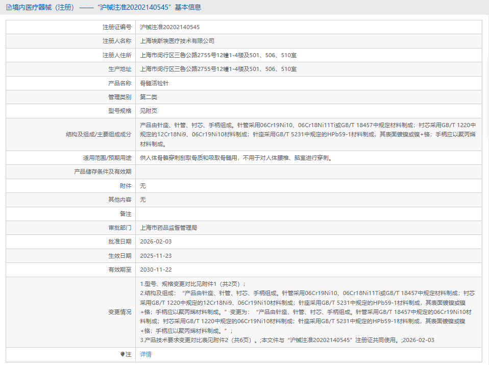Click the 变更情况 row label
Viewport: 489px width, 365px height.
click(119, 312)
